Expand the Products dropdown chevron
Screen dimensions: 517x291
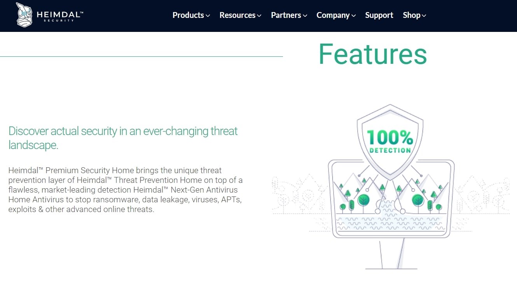pyautogui.click(x=208, y=16)
